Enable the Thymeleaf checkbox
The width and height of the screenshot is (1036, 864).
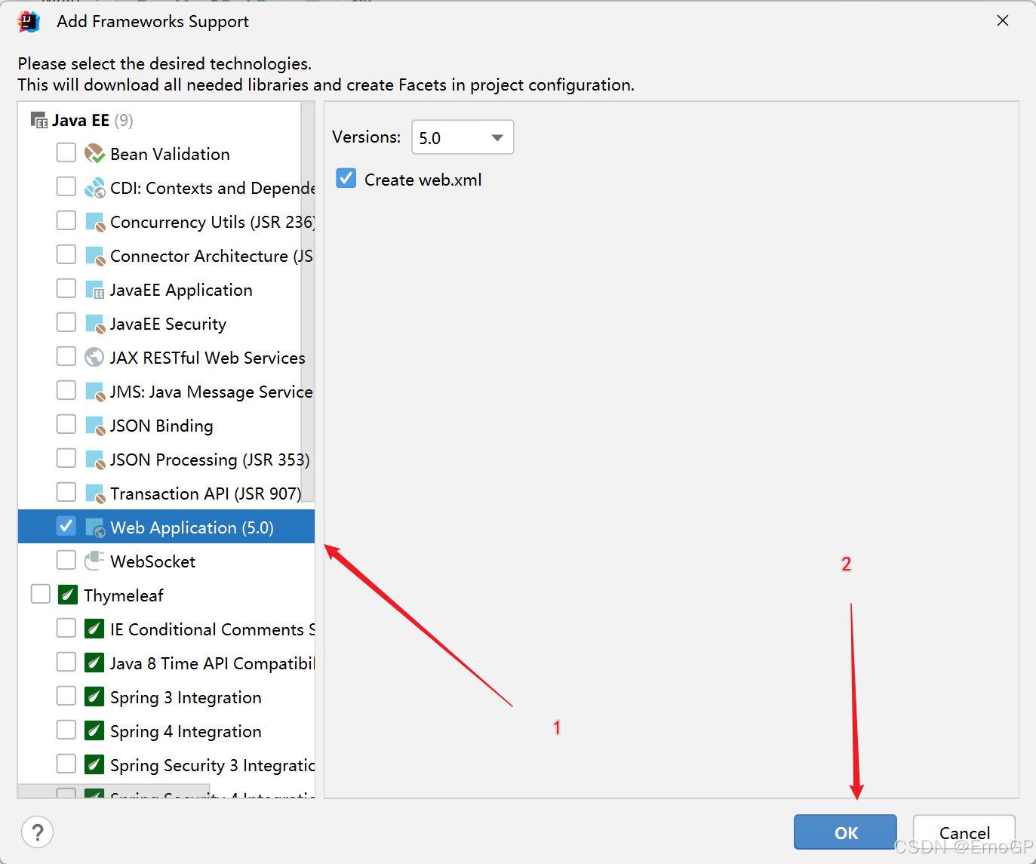point(41,594)
